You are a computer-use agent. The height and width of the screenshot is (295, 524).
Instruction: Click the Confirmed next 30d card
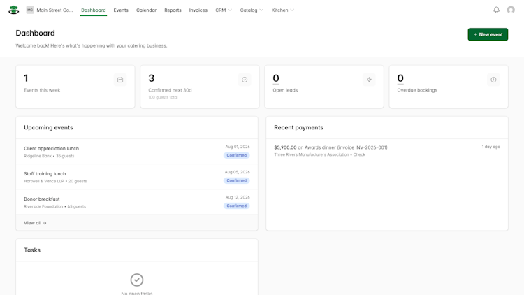point(200,87)
